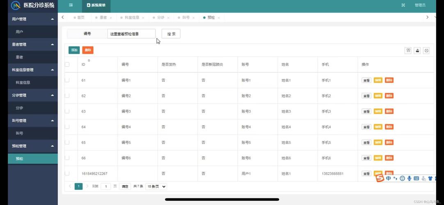Collapse the 分诊管理 sidebar group
The height and width of the screenshot is (205, 444).
click(53, 95)
